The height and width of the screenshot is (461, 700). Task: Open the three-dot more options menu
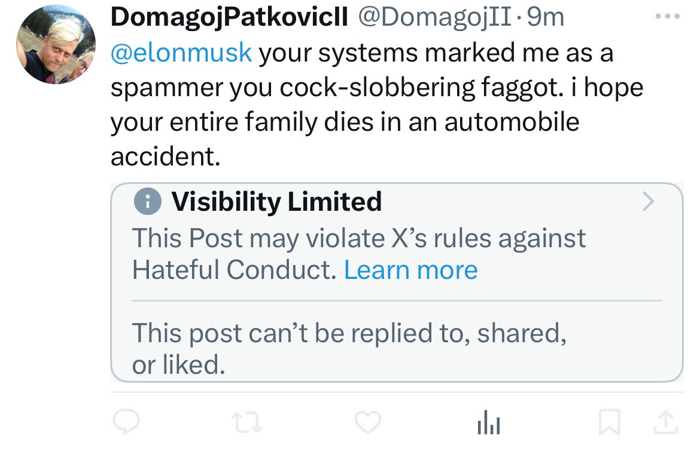[668, 17]
